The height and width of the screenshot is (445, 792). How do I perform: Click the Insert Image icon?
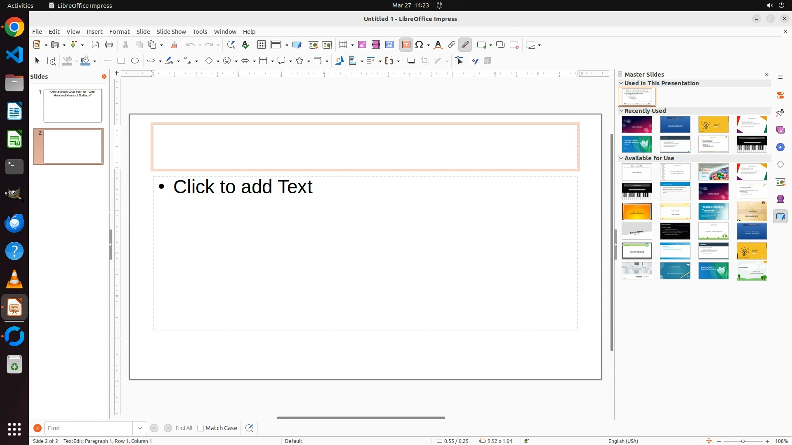(x=362, y=45)
